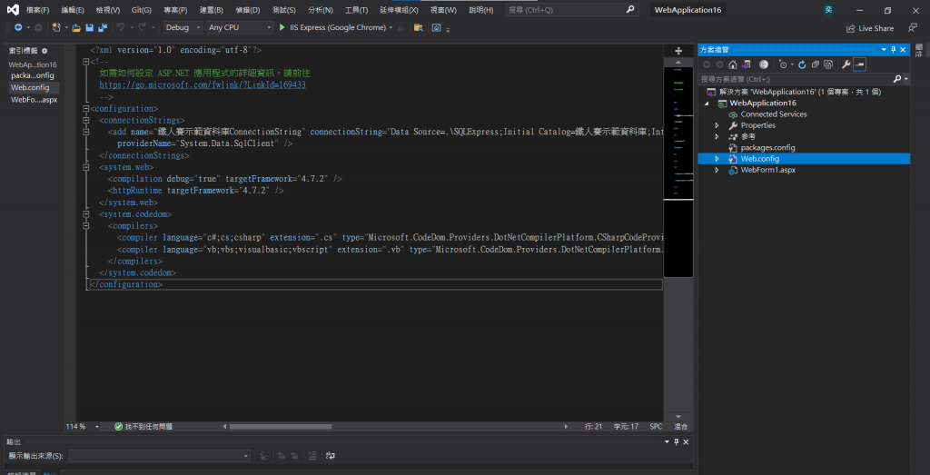The image size is (930, 475).
Task: Click the search magnifier in Solution Explorer
Action: 897,79
